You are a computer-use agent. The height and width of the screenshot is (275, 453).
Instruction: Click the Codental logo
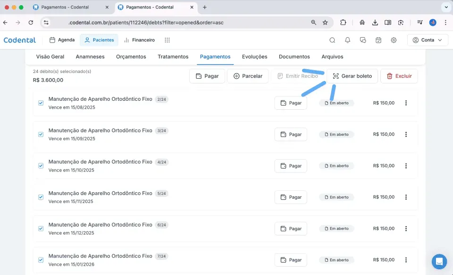20,40
